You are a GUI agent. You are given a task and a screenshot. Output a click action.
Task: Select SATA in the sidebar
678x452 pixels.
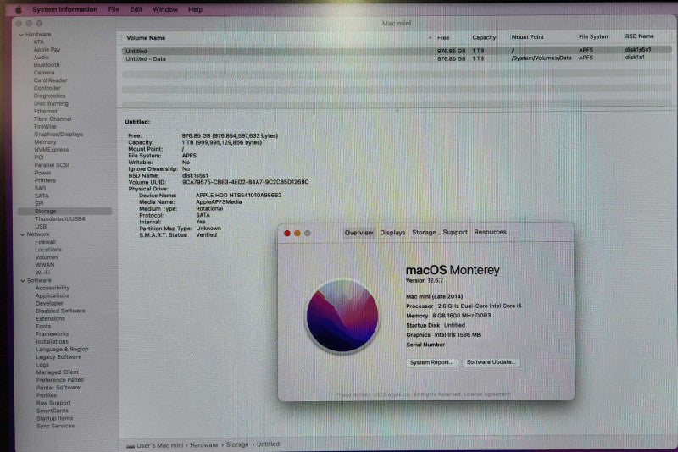(42, 196)
